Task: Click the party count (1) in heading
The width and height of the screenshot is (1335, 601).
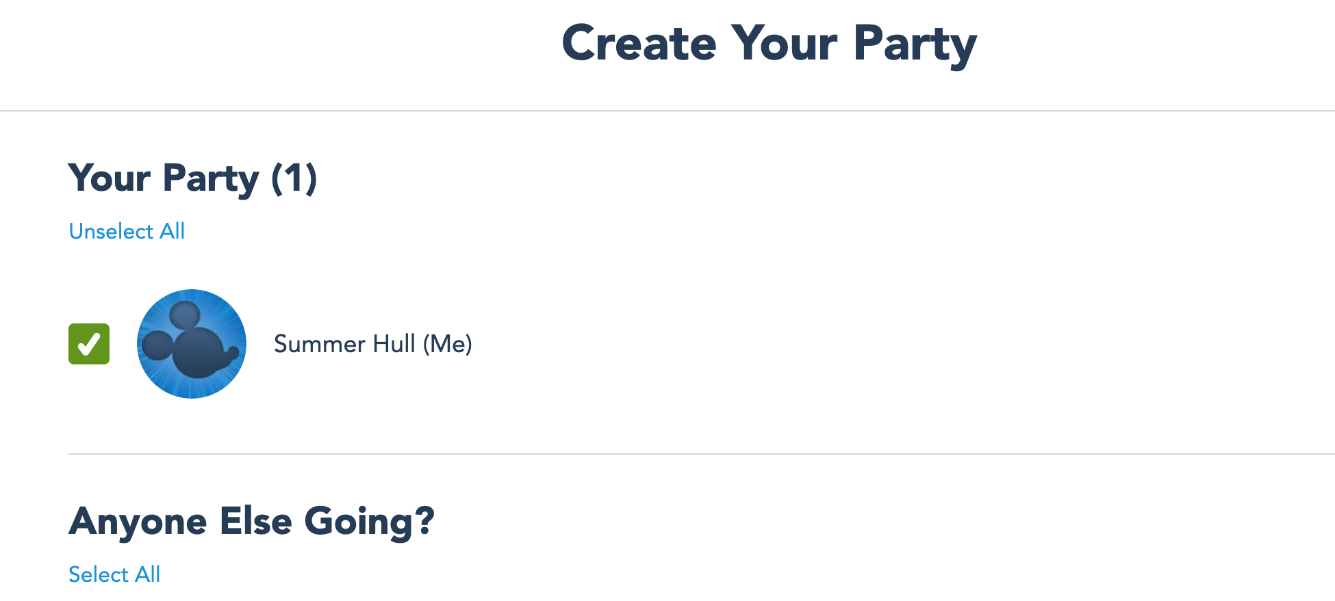Action: tap(294, 178)
